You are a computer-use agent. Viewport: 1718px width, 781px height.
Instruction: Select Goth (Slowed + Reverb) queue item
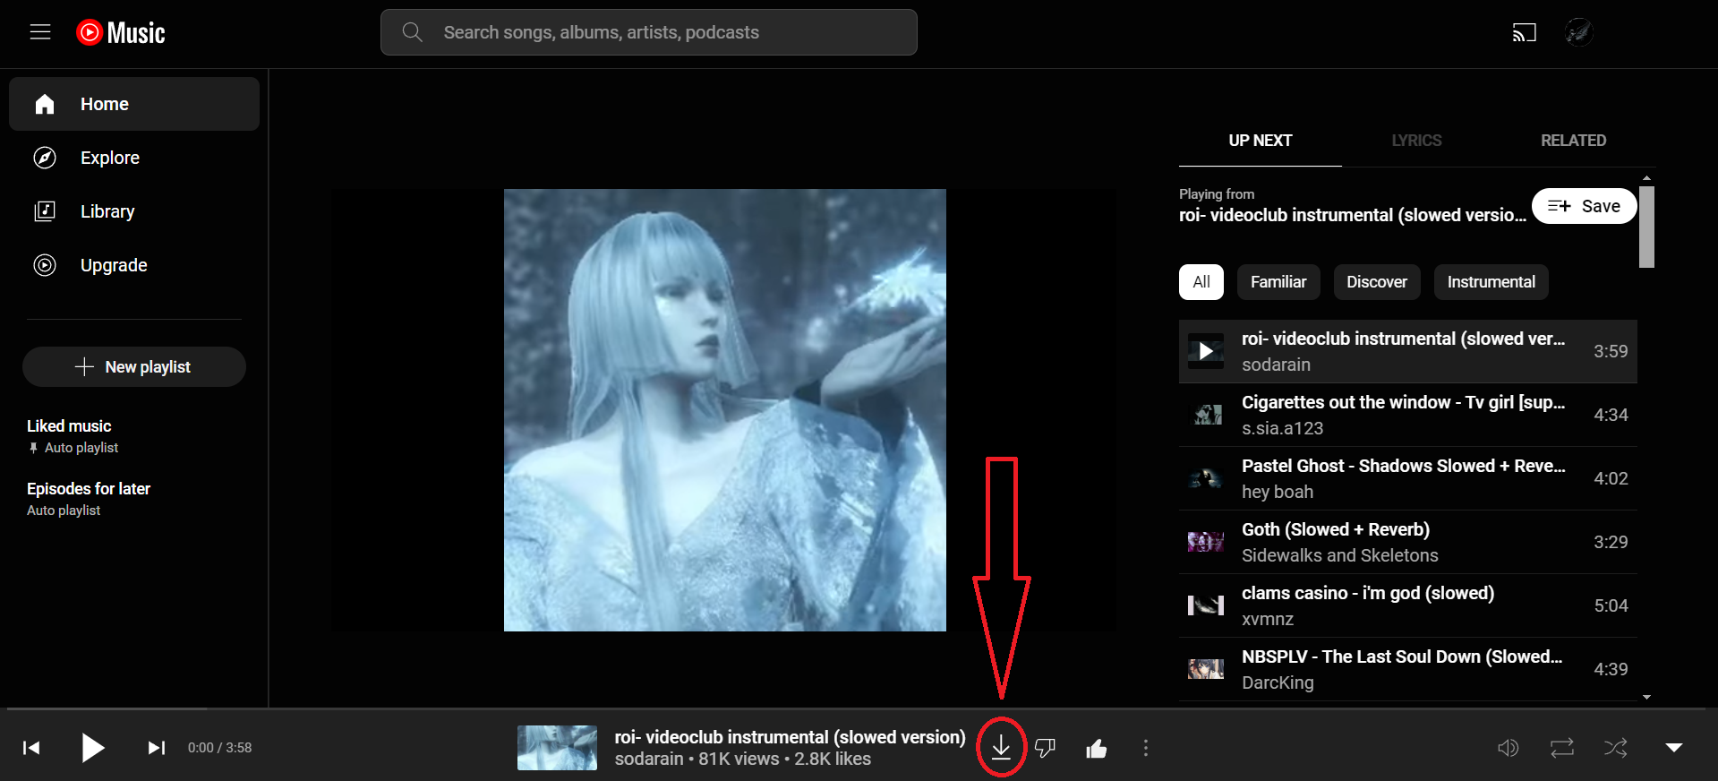[x=1407, y=542]
